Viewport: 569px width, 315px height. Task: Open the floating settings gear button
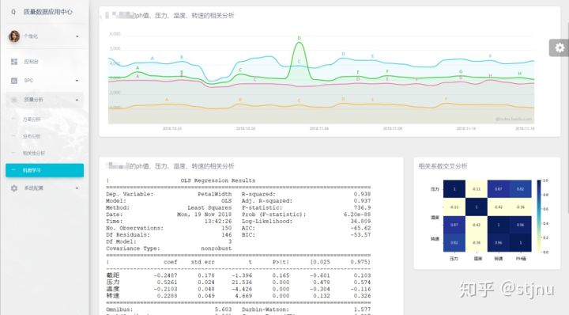(560, 47)
